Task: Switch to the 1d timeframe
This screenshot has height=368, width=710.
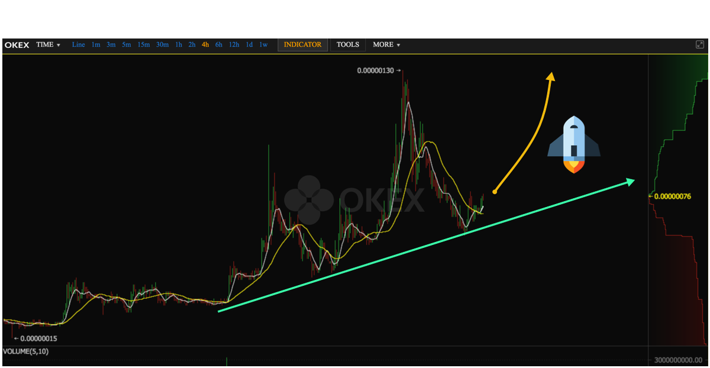Action: 249,44
